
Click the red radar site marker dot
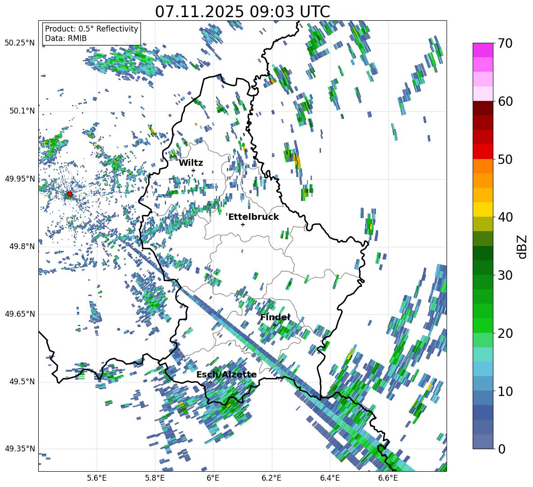click(70, 194)
